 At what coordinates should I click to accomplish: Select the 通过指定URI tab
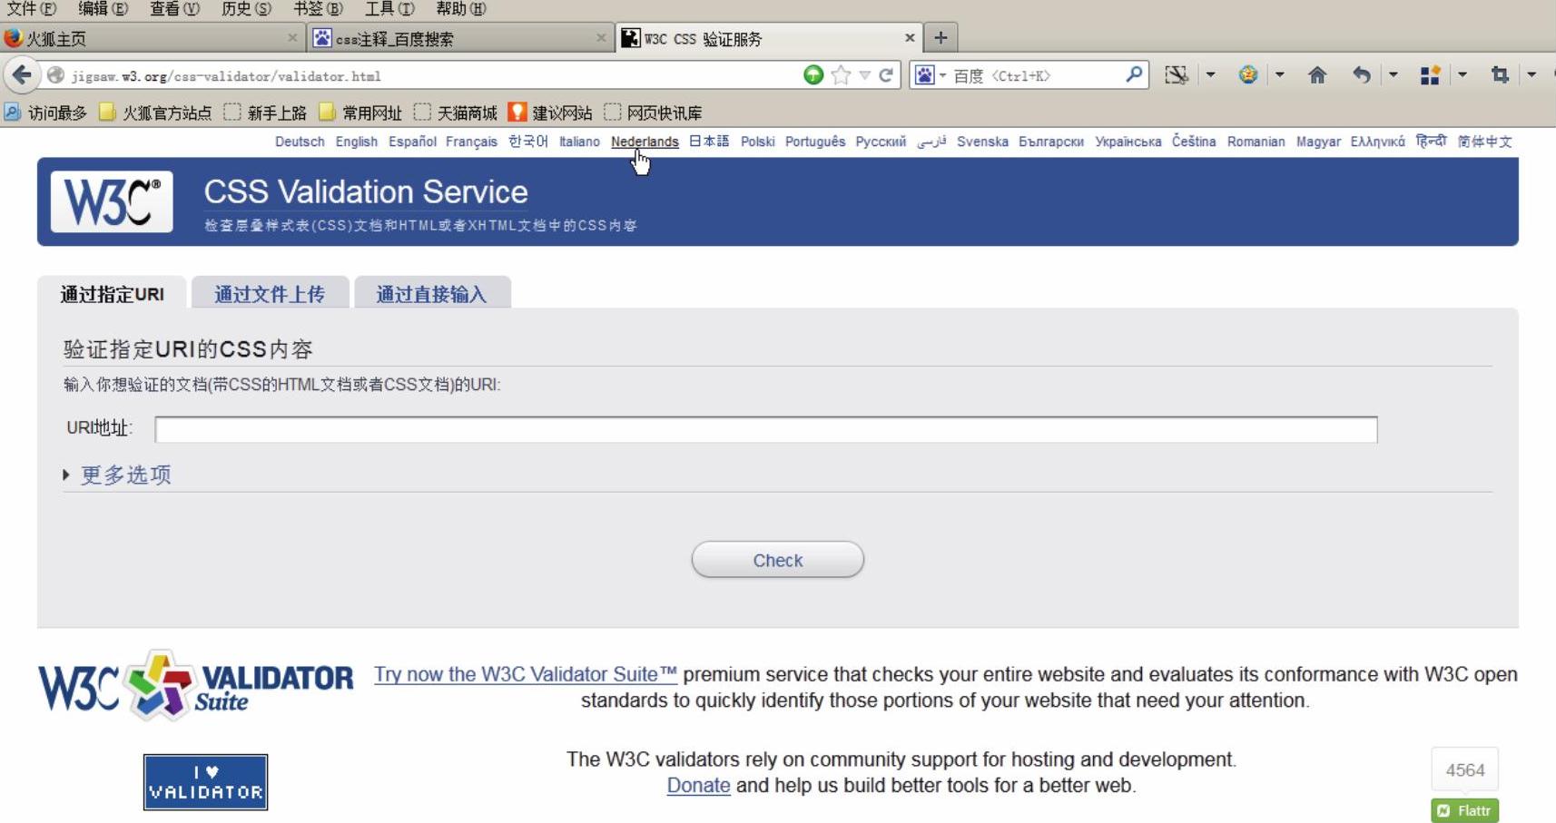[x=112, y=293]
